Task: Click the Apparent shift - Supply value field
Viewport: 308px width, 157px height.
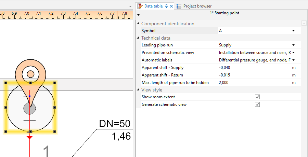Action: [253, 68]
